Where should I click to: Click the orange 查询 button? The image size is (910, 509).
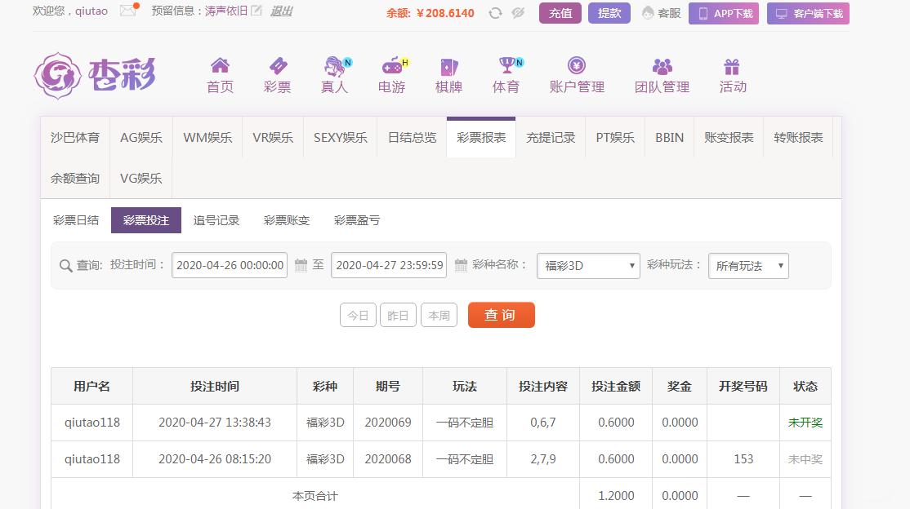[x=502, y=315]
